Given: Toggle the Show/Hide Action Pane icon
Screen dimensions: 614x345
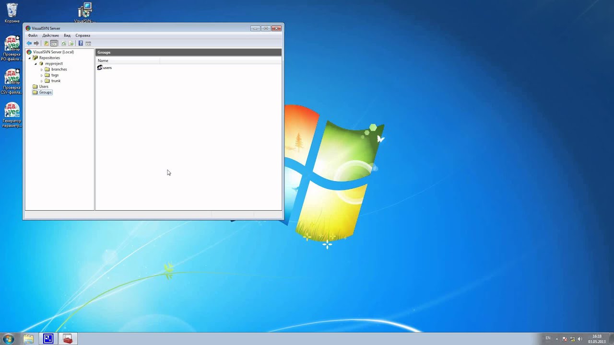Looking at the screenshot, I should 88,44.
